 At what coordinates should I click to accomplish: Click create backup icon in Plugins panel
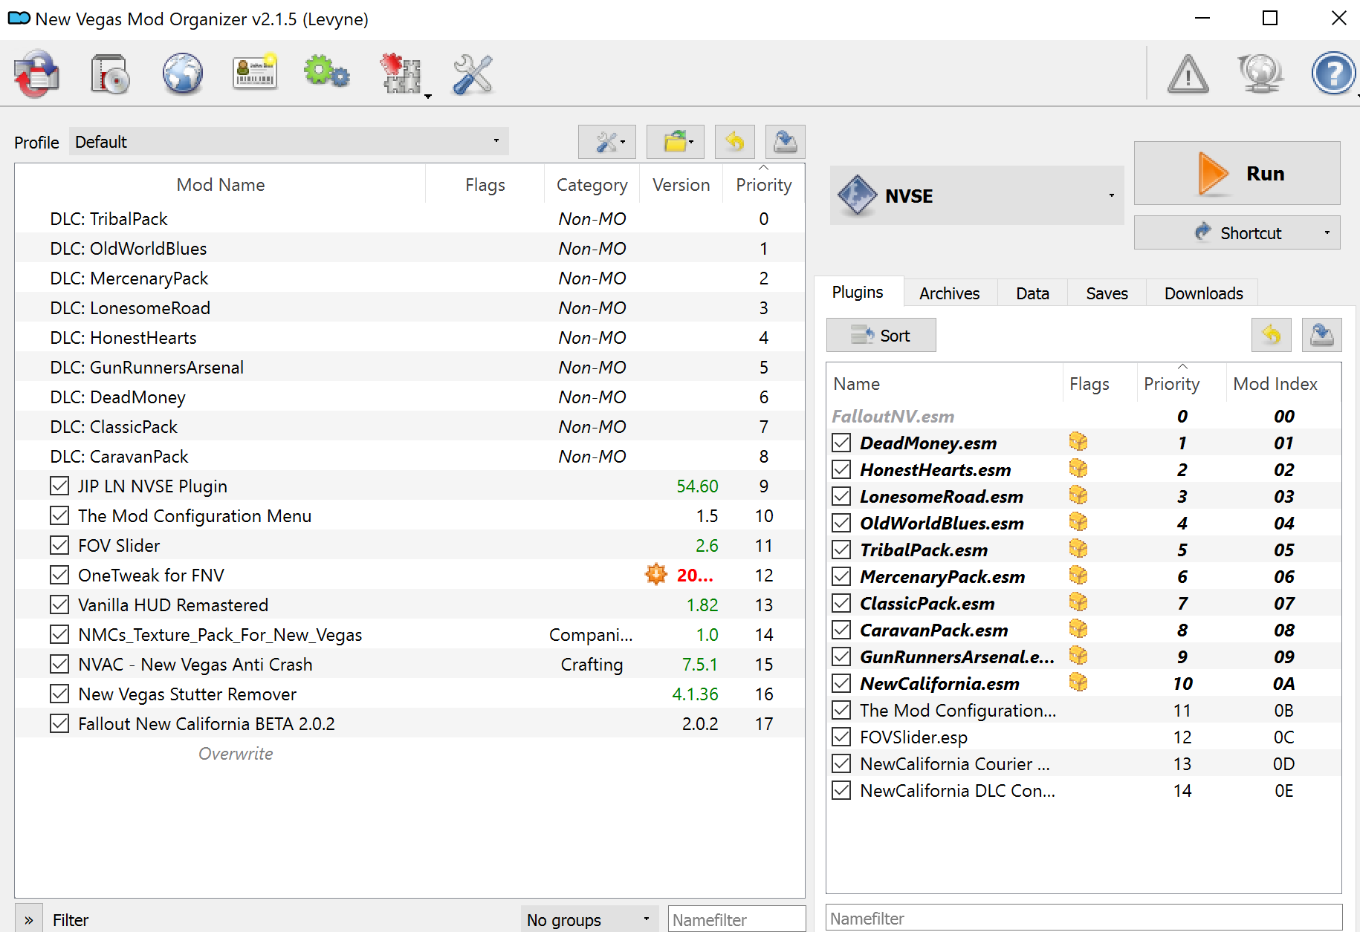pos(1321,335)
